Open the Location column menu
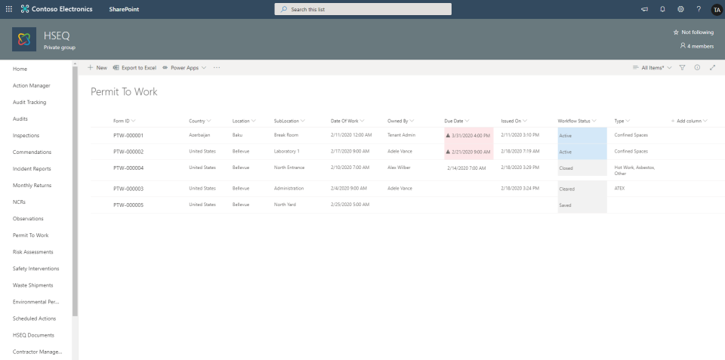Image resolution: width=725 pixels, height=360 pixels. pyautogui.click(x=244, y=121)
